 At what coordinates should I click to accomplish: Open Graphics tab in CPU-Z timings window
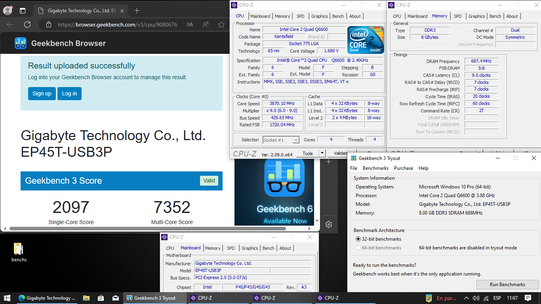(x=477, y=16)
